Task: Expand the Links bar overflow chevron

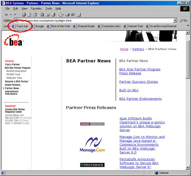Action: pyautogui.click(x=188, y=26)
